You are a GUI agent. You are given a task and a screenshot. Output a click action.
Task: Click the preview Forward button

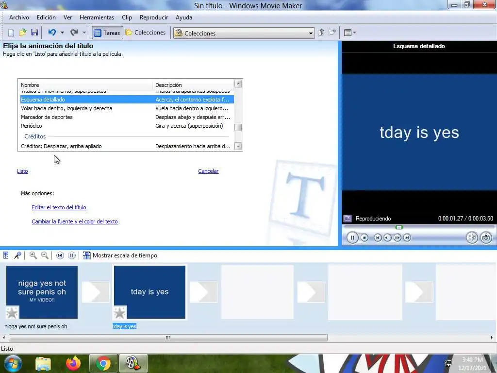pyautogui.click(x=407, y=237)
